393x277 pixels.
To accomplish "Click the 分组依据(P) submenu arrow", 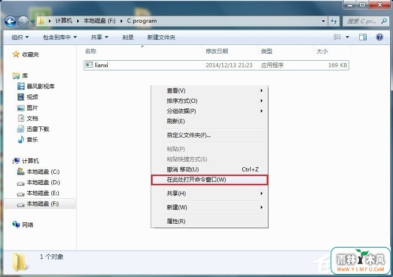I will (261, 111).
